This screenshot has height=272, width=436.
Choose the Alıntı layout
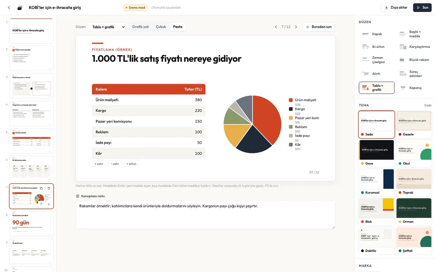[376, 74]
